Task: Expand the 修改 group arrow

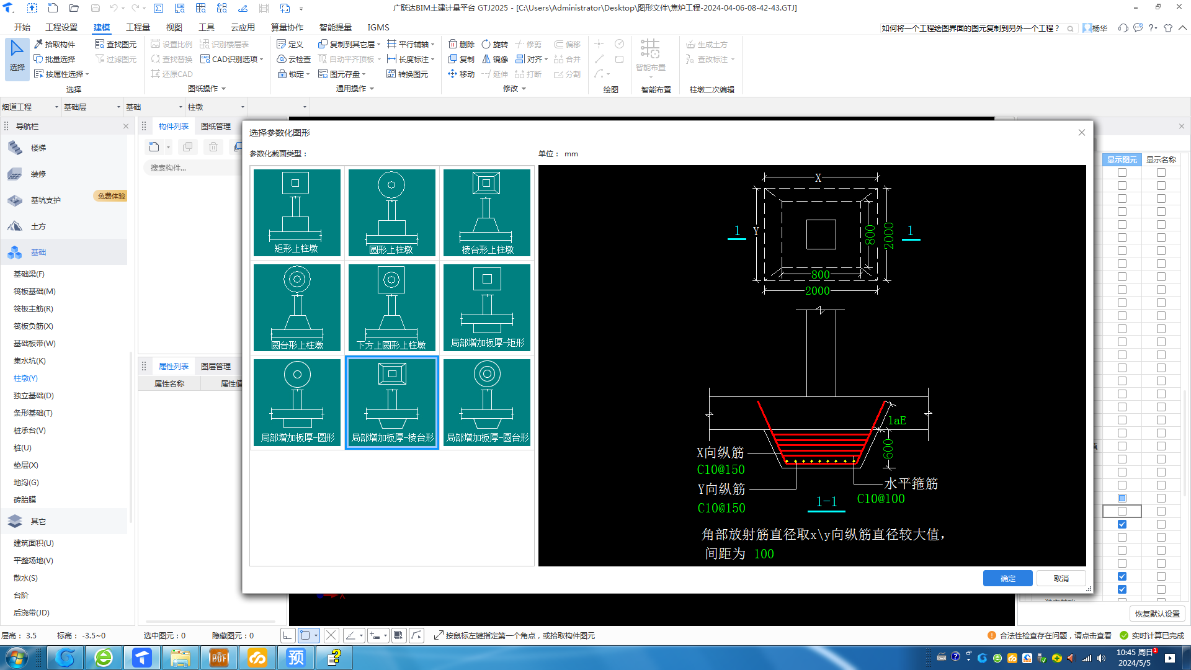Action: (x=524, y=89)
